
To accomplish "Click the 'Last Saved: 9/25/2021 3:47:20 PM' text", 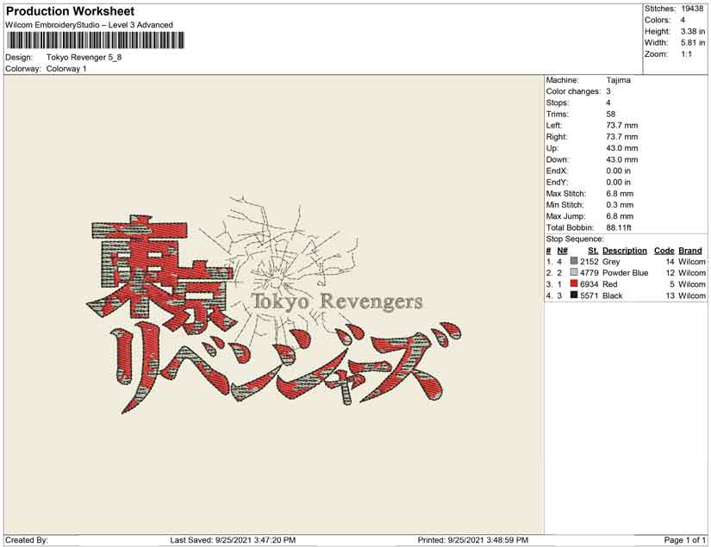I will point(233,540).
